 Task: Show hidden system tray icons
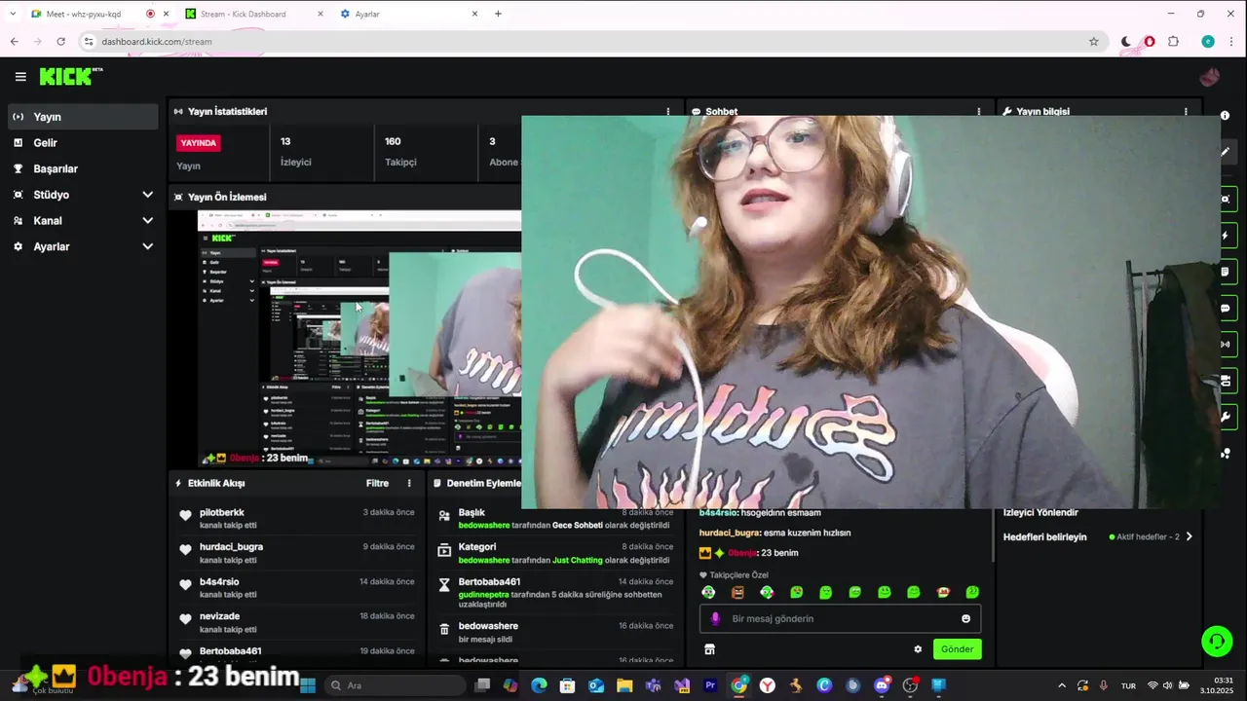point(1062,685)
